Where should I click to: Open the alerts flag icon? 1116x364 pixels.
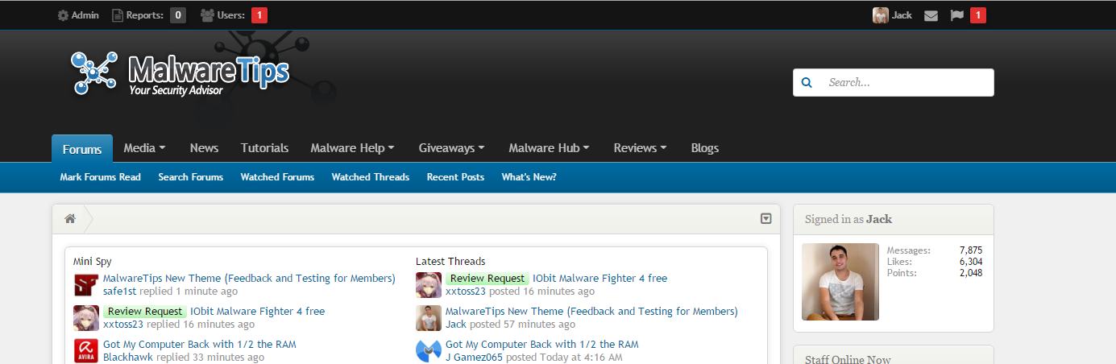point(956,15)
